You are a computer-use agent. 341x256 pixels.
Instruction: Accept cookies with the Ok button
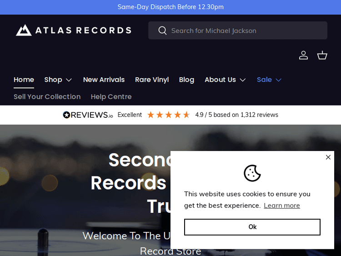pos(252,227)
